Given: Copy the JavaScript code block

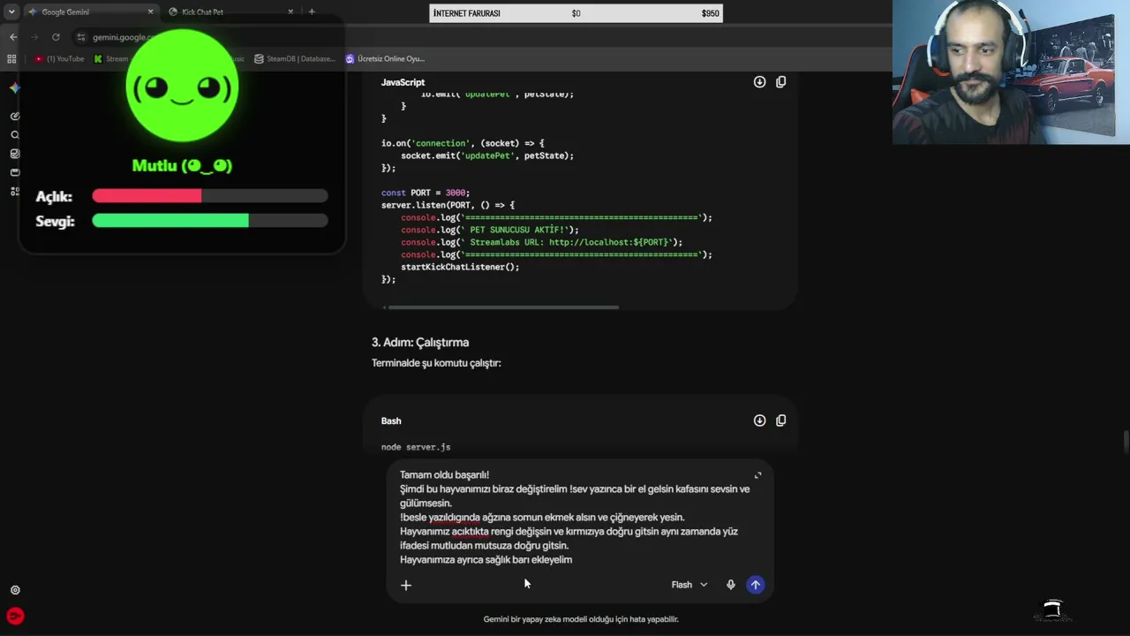Looking at the screenshot, I should [x=780, y=81].
